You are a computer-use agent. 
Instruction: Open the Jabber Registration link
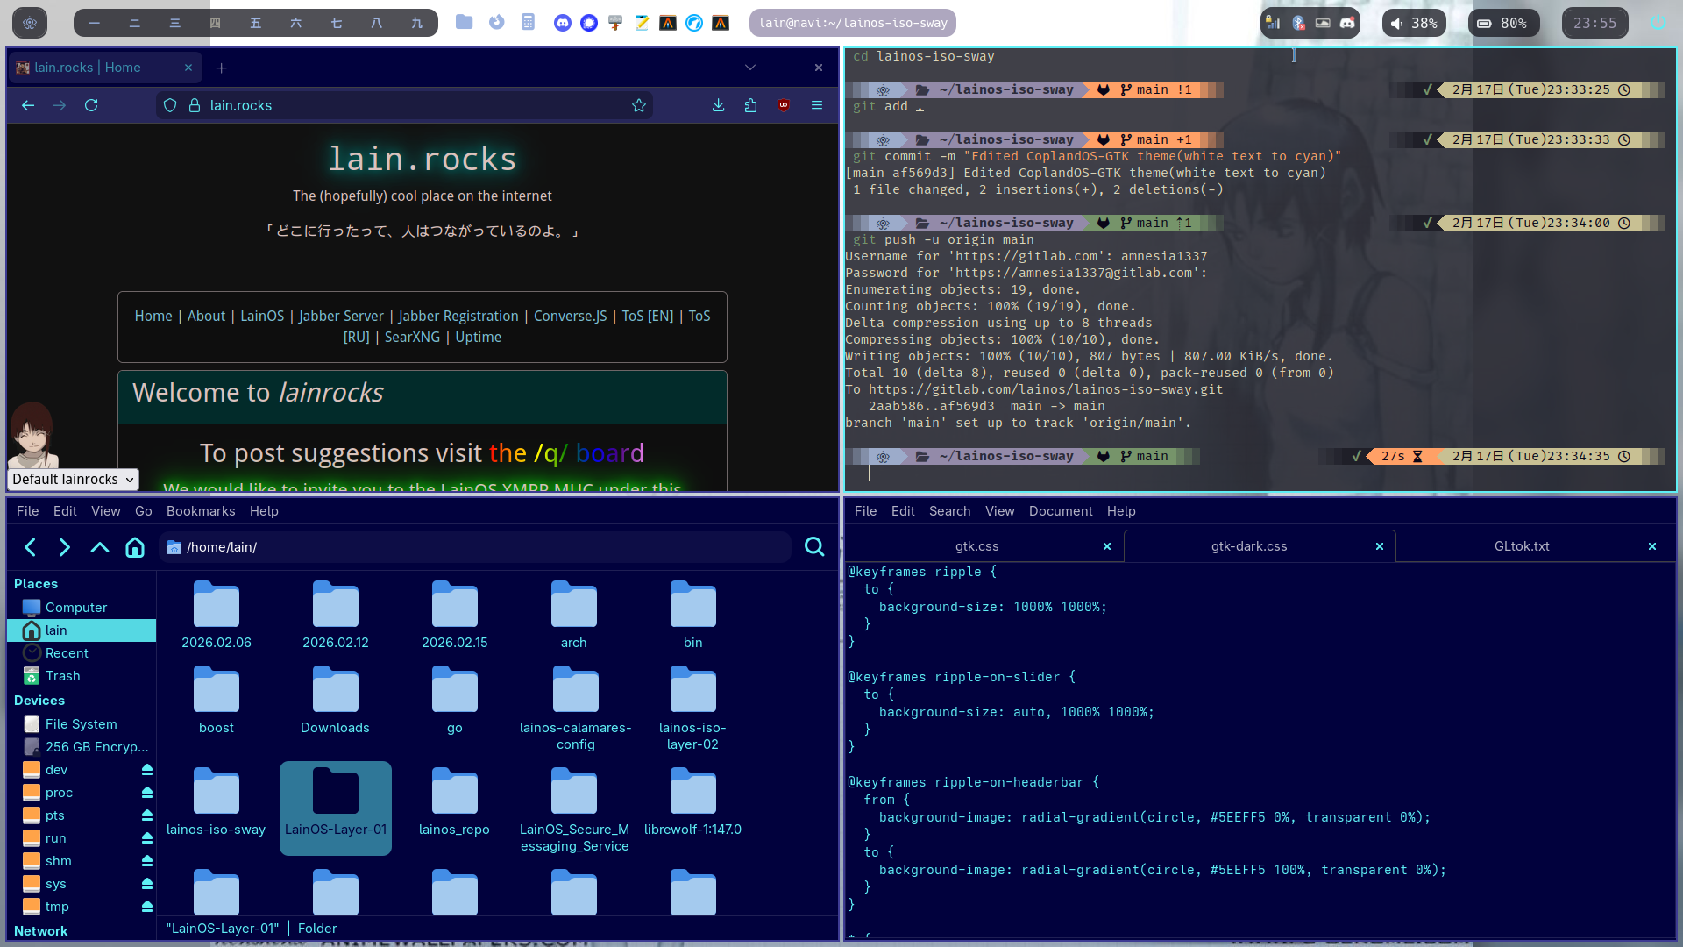[458, 316]
